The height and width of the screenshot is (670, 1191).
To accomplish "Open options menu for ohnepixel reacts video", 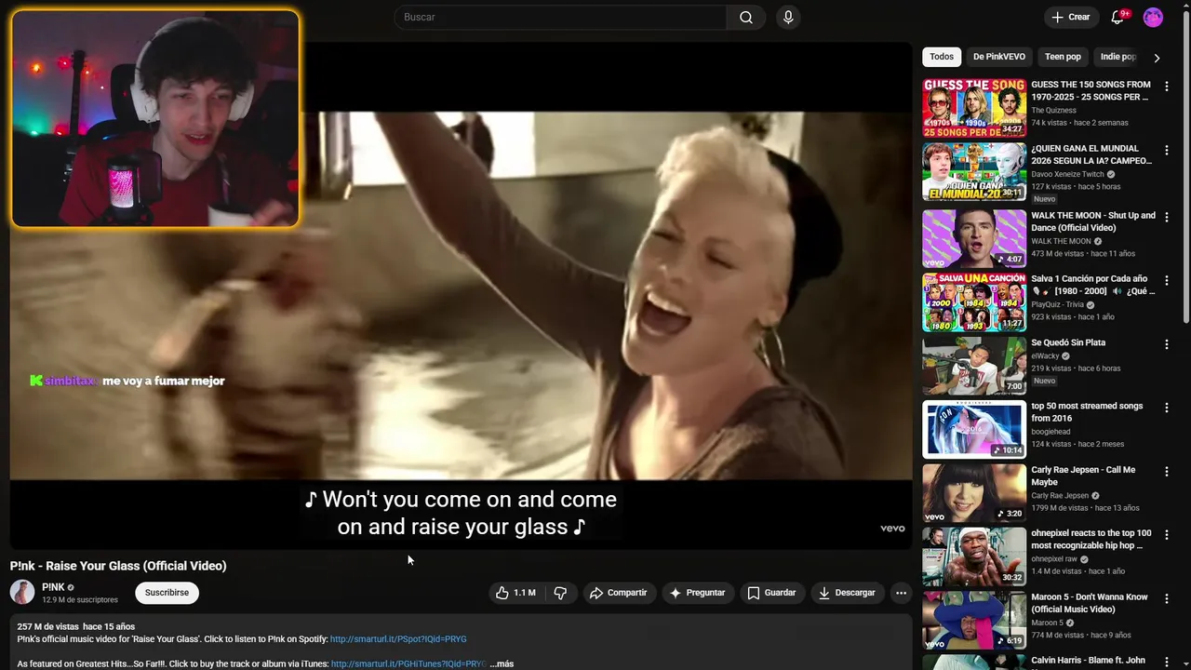I will [x=1167, y=535].
